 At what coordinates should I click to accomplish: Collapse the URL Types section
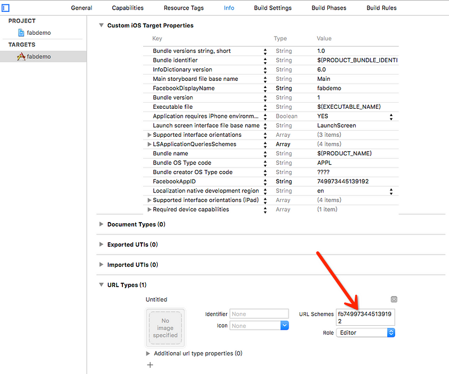pos(101,285)
